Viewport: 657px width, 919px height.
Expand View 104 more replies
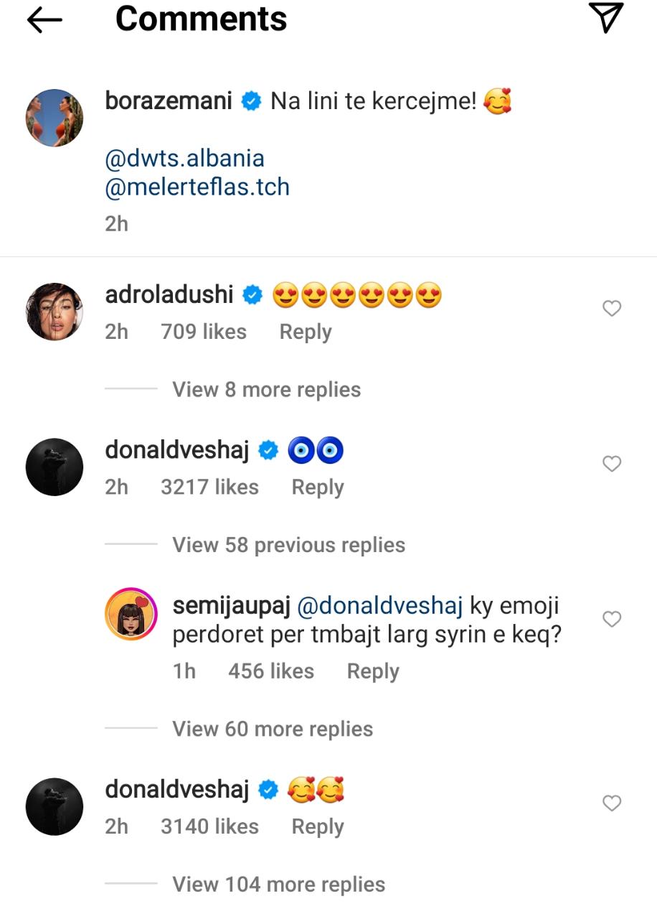278,884
